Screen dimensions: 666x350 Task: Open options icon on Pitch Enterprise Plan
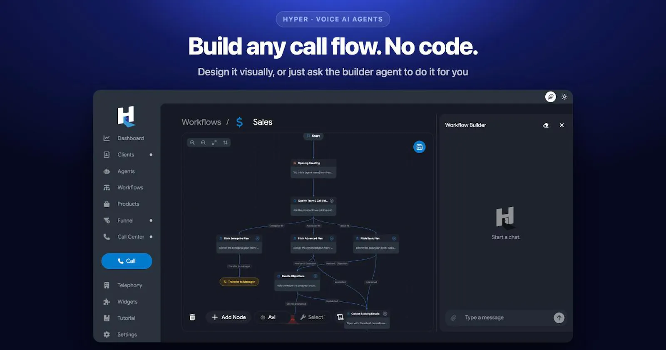tap(258, 238)
